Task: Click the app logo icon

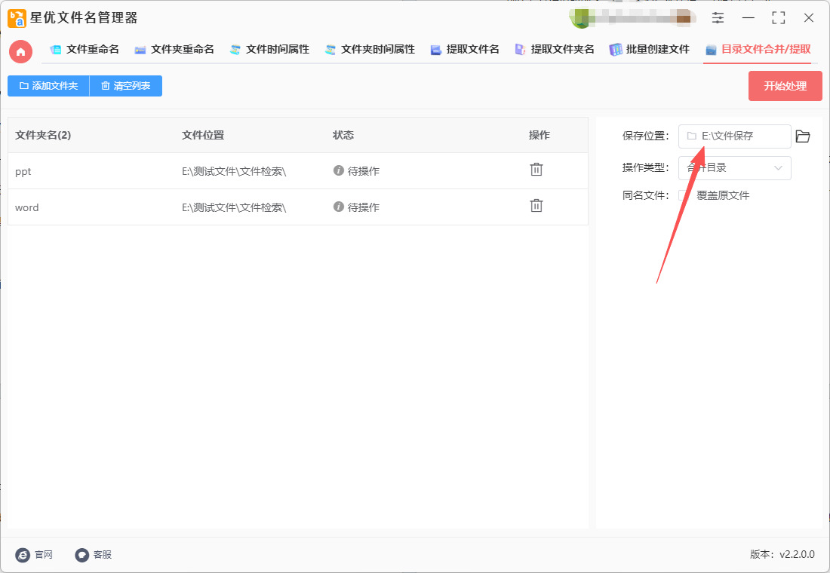Action: [17, 18]
